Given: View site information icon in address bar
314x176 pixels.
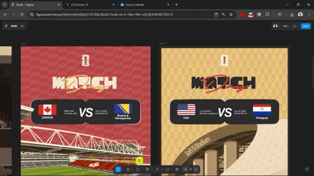Looking at the screenshot, I should [x=32, y=14].
